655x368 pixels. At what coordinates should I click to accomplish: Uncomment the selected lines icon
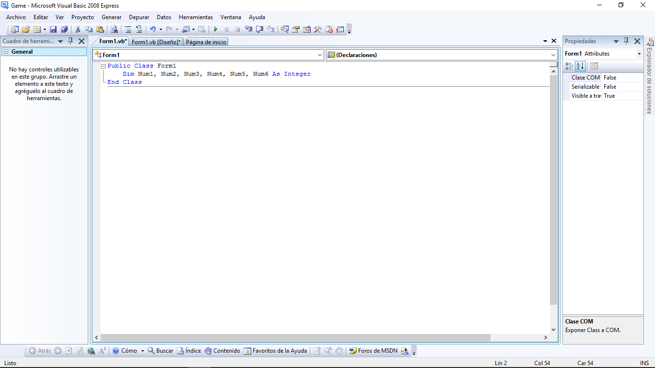(x=139, y=29)
